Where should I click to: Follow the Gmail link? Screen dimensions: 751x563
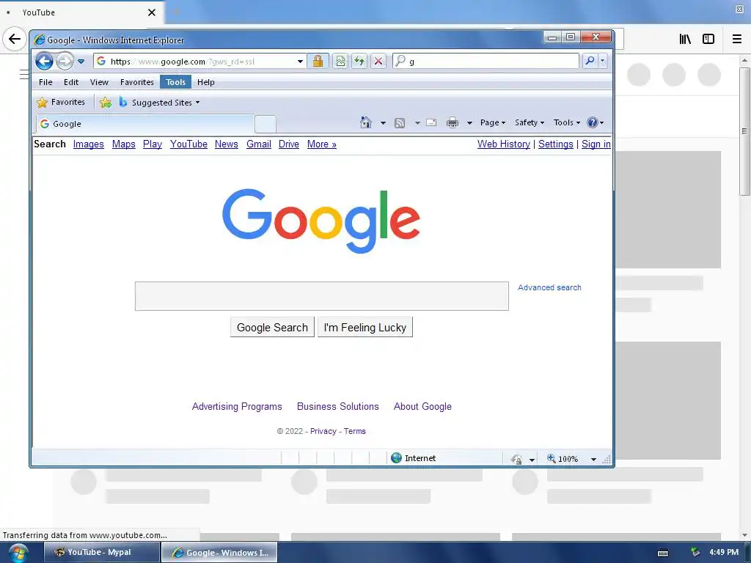pos(259,144)
